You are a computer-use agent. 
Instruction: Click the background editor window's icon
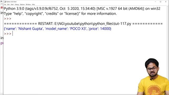pyautogui.click(x=1, y=2)
